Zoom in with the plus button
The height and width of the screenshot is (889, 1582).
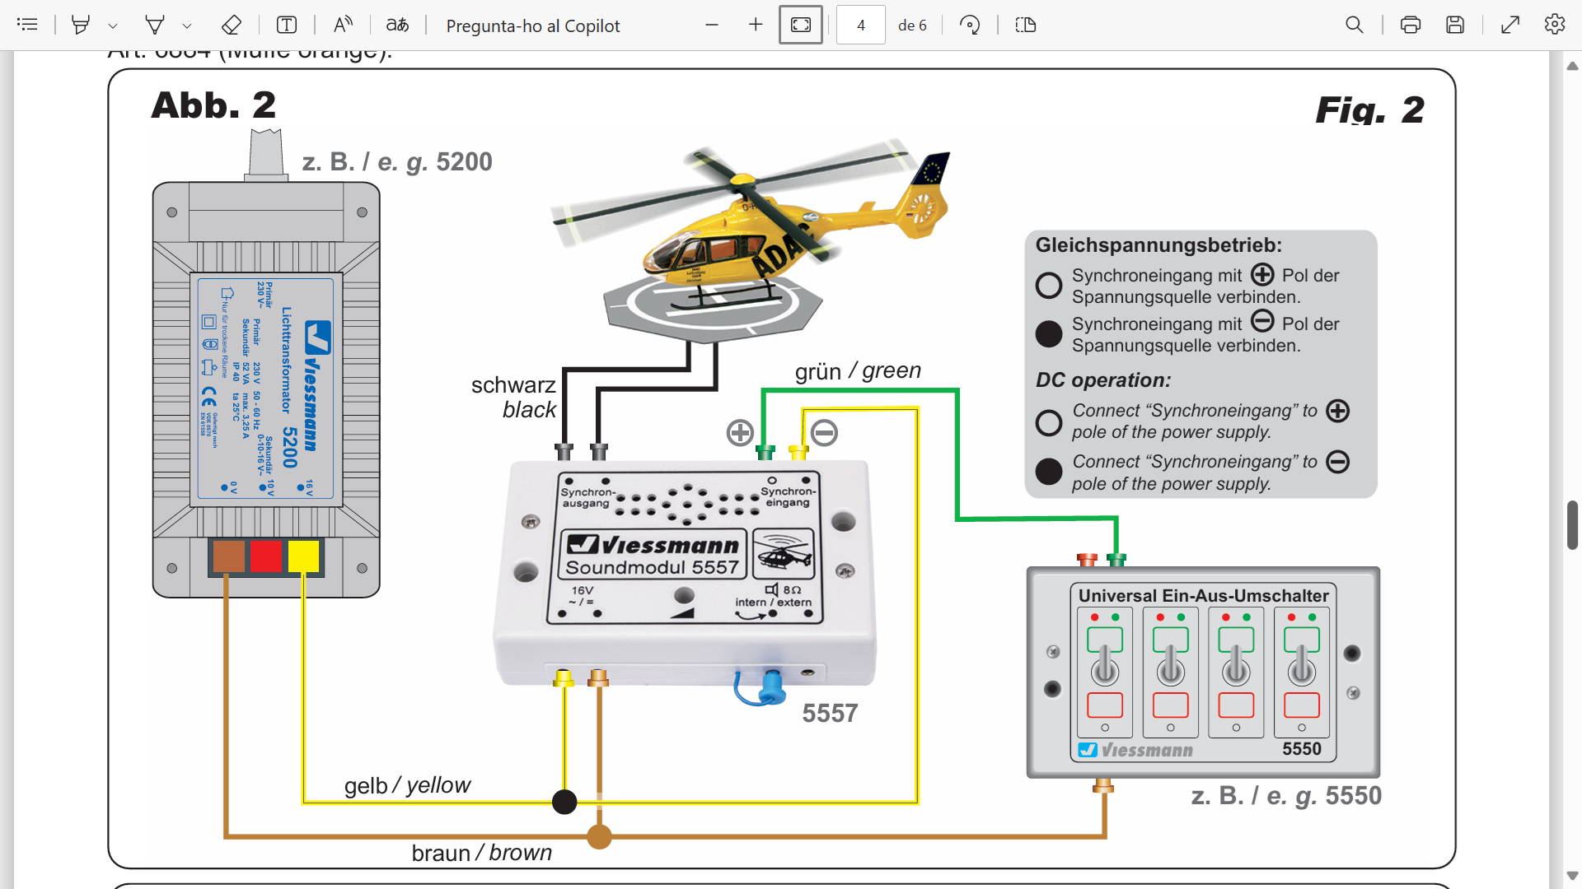(x=756, y=25)
